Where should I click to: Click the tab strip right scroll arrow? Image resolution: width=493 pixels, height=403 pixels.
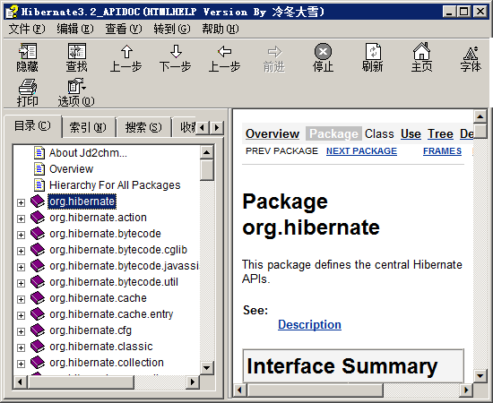click(217, 127)
